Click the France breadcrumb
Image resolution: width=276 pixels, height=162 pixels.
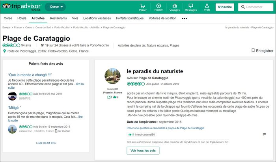coord(18,28)
